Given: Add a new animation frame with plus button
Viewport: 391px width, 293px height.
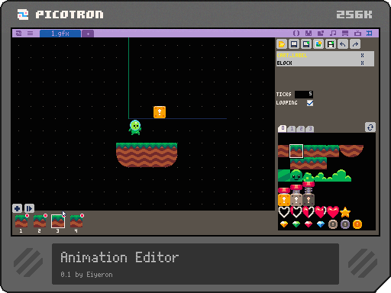Looking at the screenshot, I should [x=18, y=208].
